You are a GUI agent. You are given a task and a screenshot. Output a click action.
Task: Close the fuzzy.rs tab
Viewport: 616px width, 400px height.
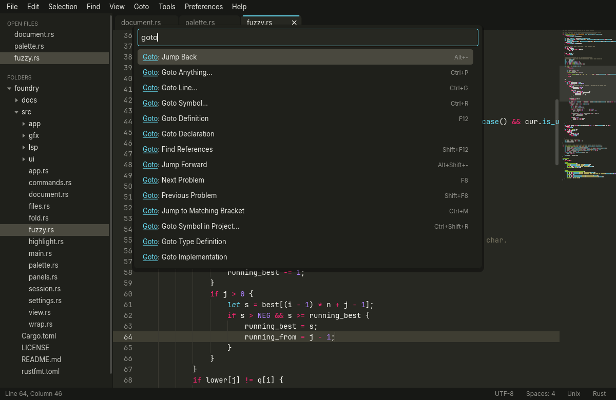pos(294,23)
